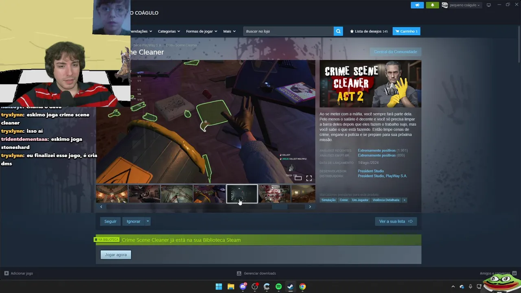This screenshot has height=293, width=521.
Task: Open the Windows Start menu
Action: pos(219,286)
